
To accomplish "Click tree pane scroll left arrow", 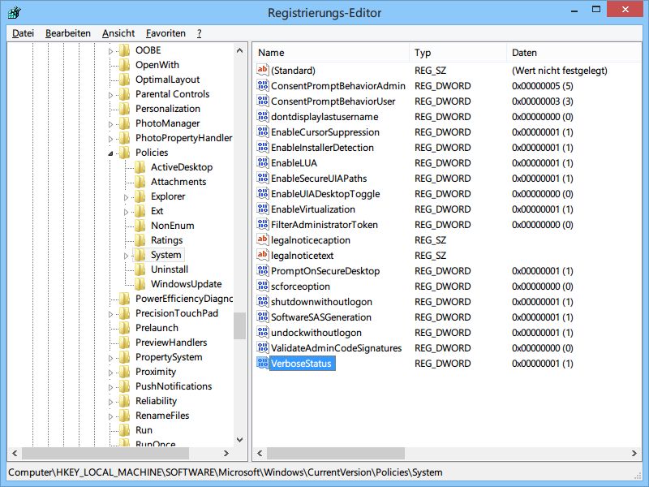I will tap(15, 453).
